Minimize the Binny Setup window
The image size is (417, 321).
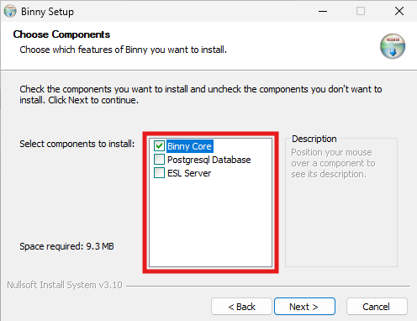(x=323, y=11)
